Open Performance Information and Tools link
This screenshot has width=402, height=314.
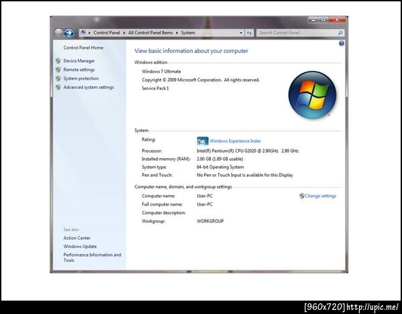(x=92, y=257)
